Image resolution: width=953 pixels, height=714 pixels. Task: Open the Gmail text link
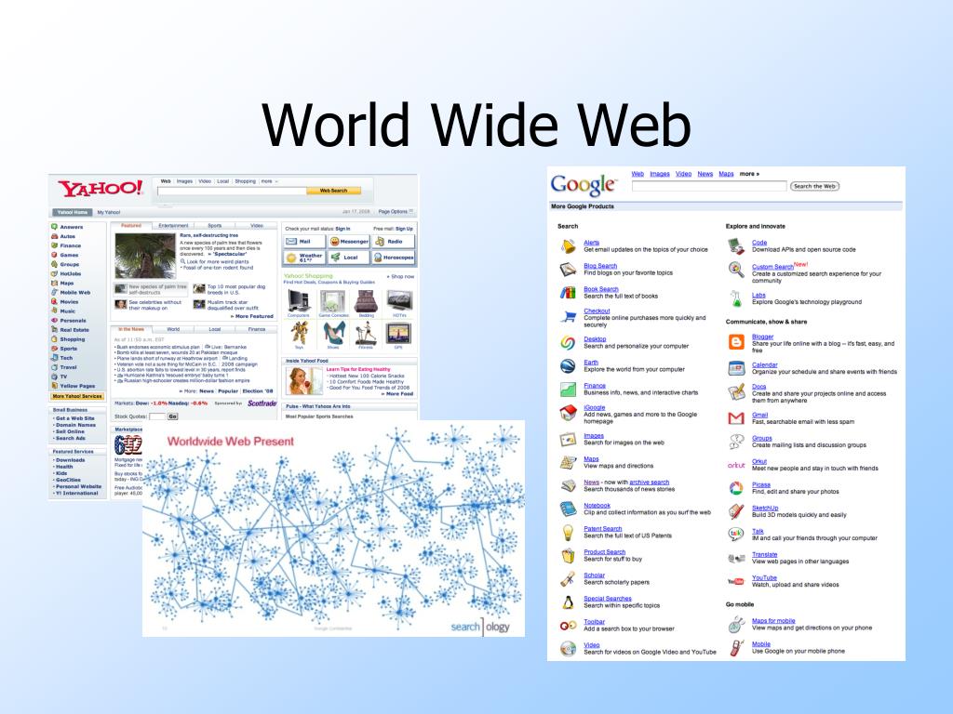pyautogui.click(x=759, y=415)
